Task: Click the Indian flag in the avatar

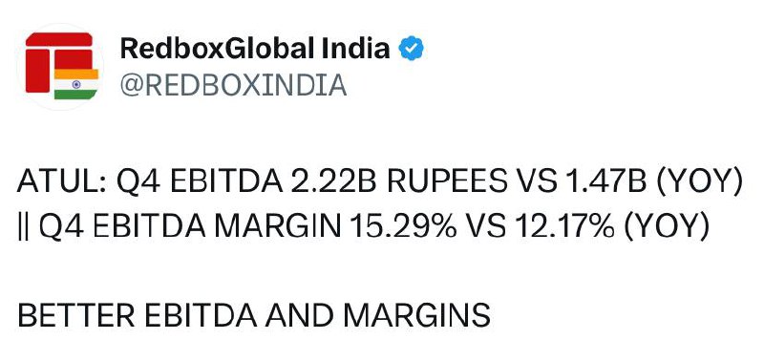Action: click(76, 84)
